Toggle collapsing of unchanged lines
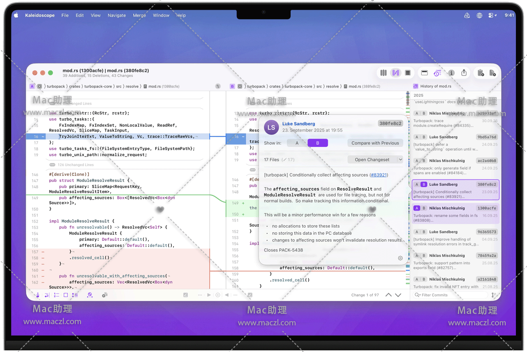Viewport: 527px width, 352px height. tap(75, 295)
